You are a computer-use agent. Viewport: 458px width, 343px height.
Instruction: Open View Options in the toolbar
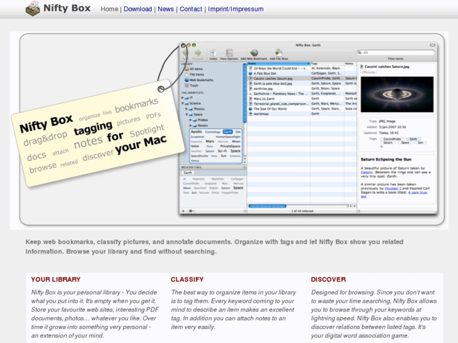click(x=229, y=53)
